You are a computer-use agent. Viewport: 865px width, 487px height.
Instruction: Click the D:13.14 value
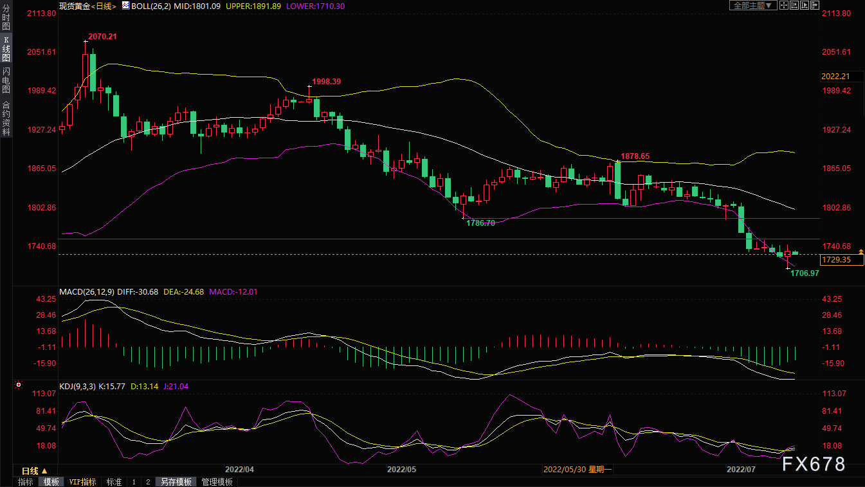144,387
